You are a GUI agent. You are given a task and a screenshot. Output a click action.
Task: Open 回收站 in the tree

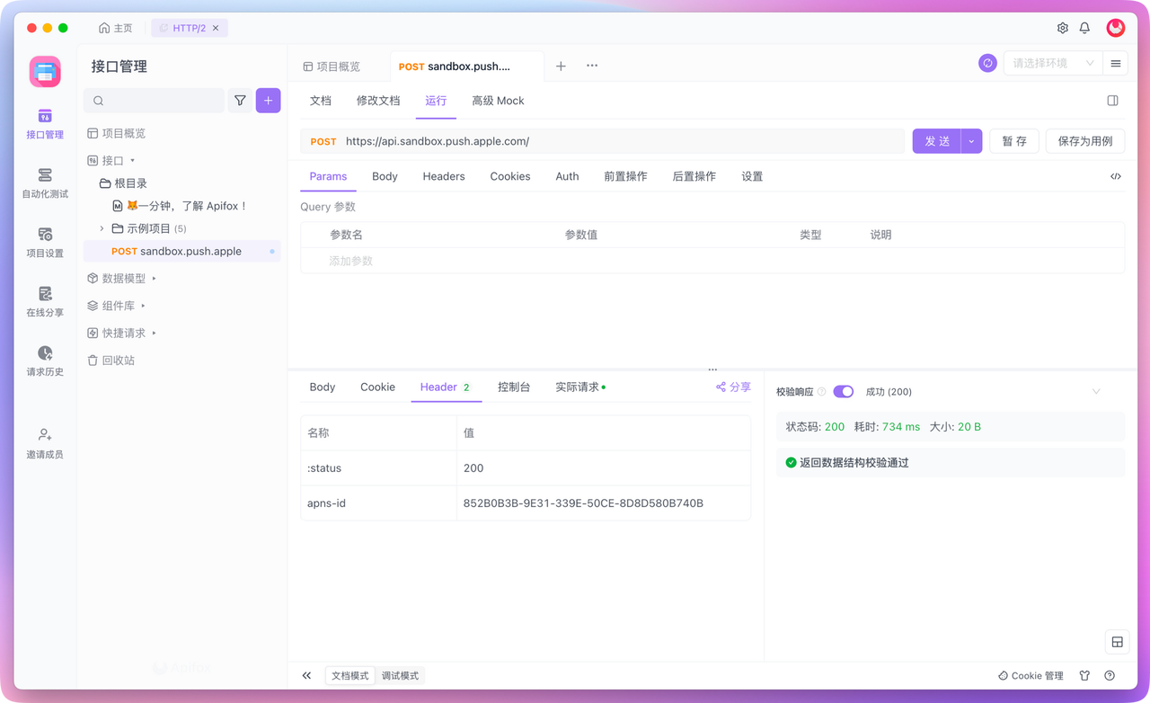[111, 360]
